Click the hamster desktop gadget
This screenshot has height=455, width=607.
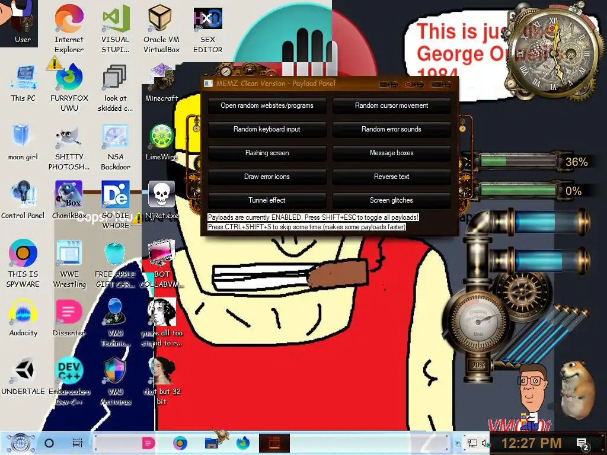click(x=577, y=390)
